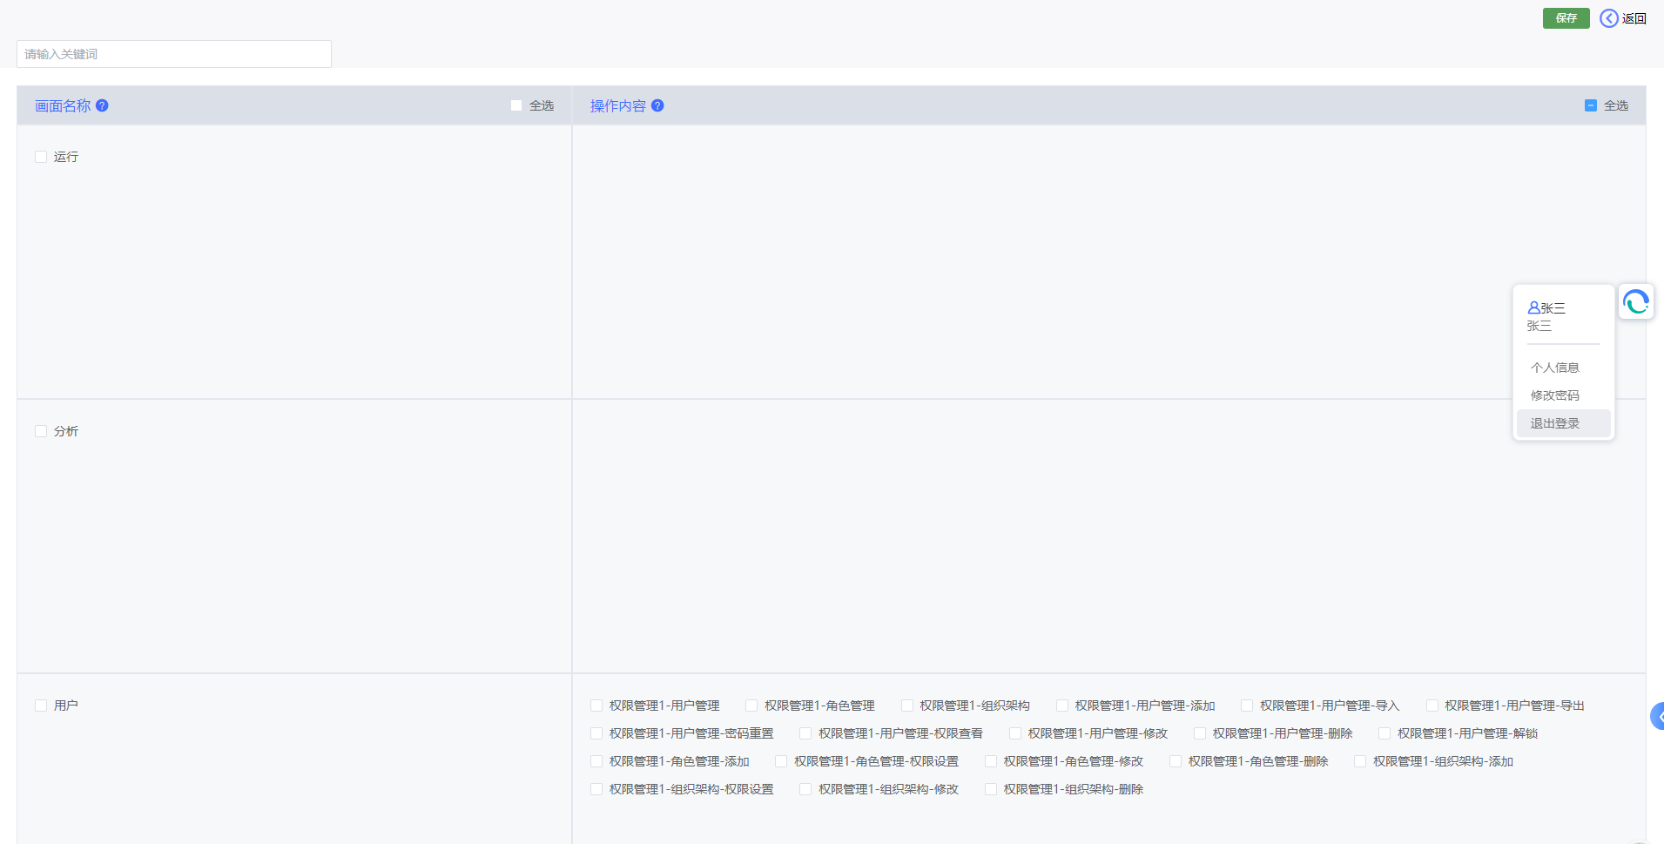The height and width of the screenshot is (844, 1664).
Task: Select 修改密码 in user menu
Action: tap(1554, 395)
